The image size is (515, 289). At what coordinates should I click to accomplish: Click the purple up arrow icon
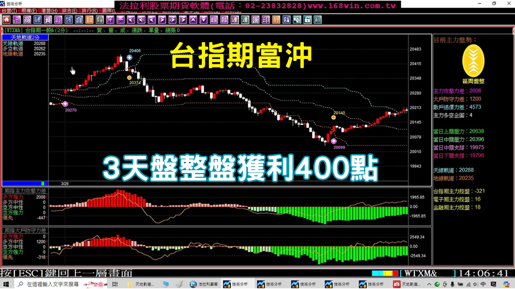click(x=193, y=20)
